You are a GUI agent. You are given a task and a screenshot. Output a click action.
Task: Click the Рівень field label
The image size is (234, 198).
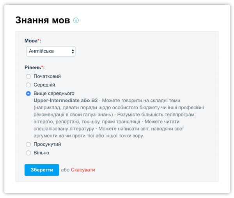point(34,67)
